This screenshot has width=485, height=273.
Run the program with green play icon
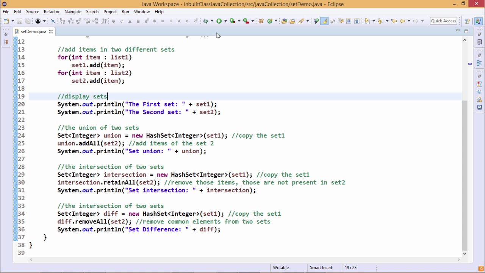click(219, 21)
